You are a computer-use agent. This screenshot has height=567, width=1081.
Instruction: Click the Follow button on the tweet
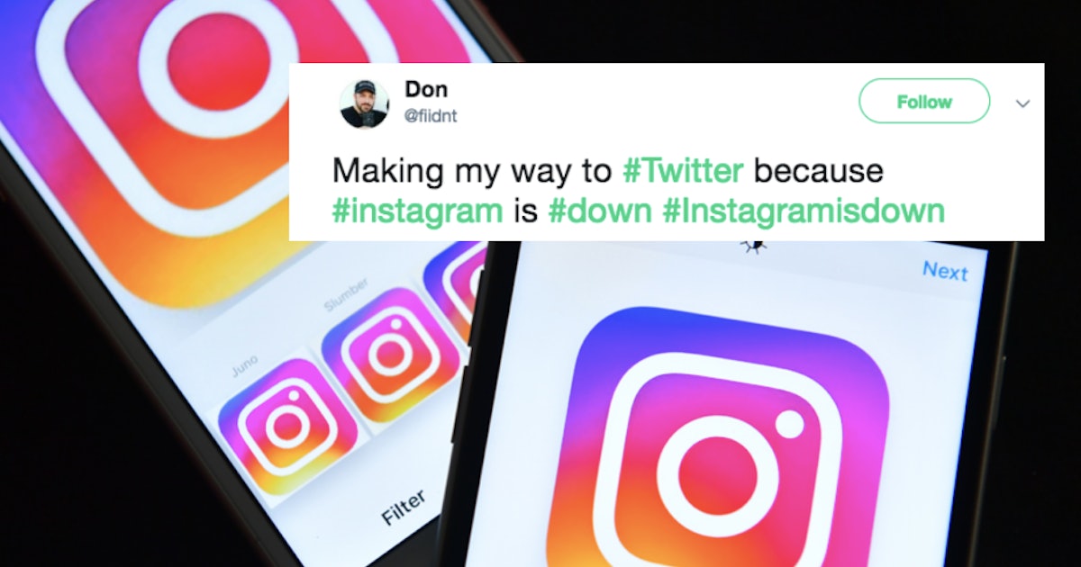point(924,102)
